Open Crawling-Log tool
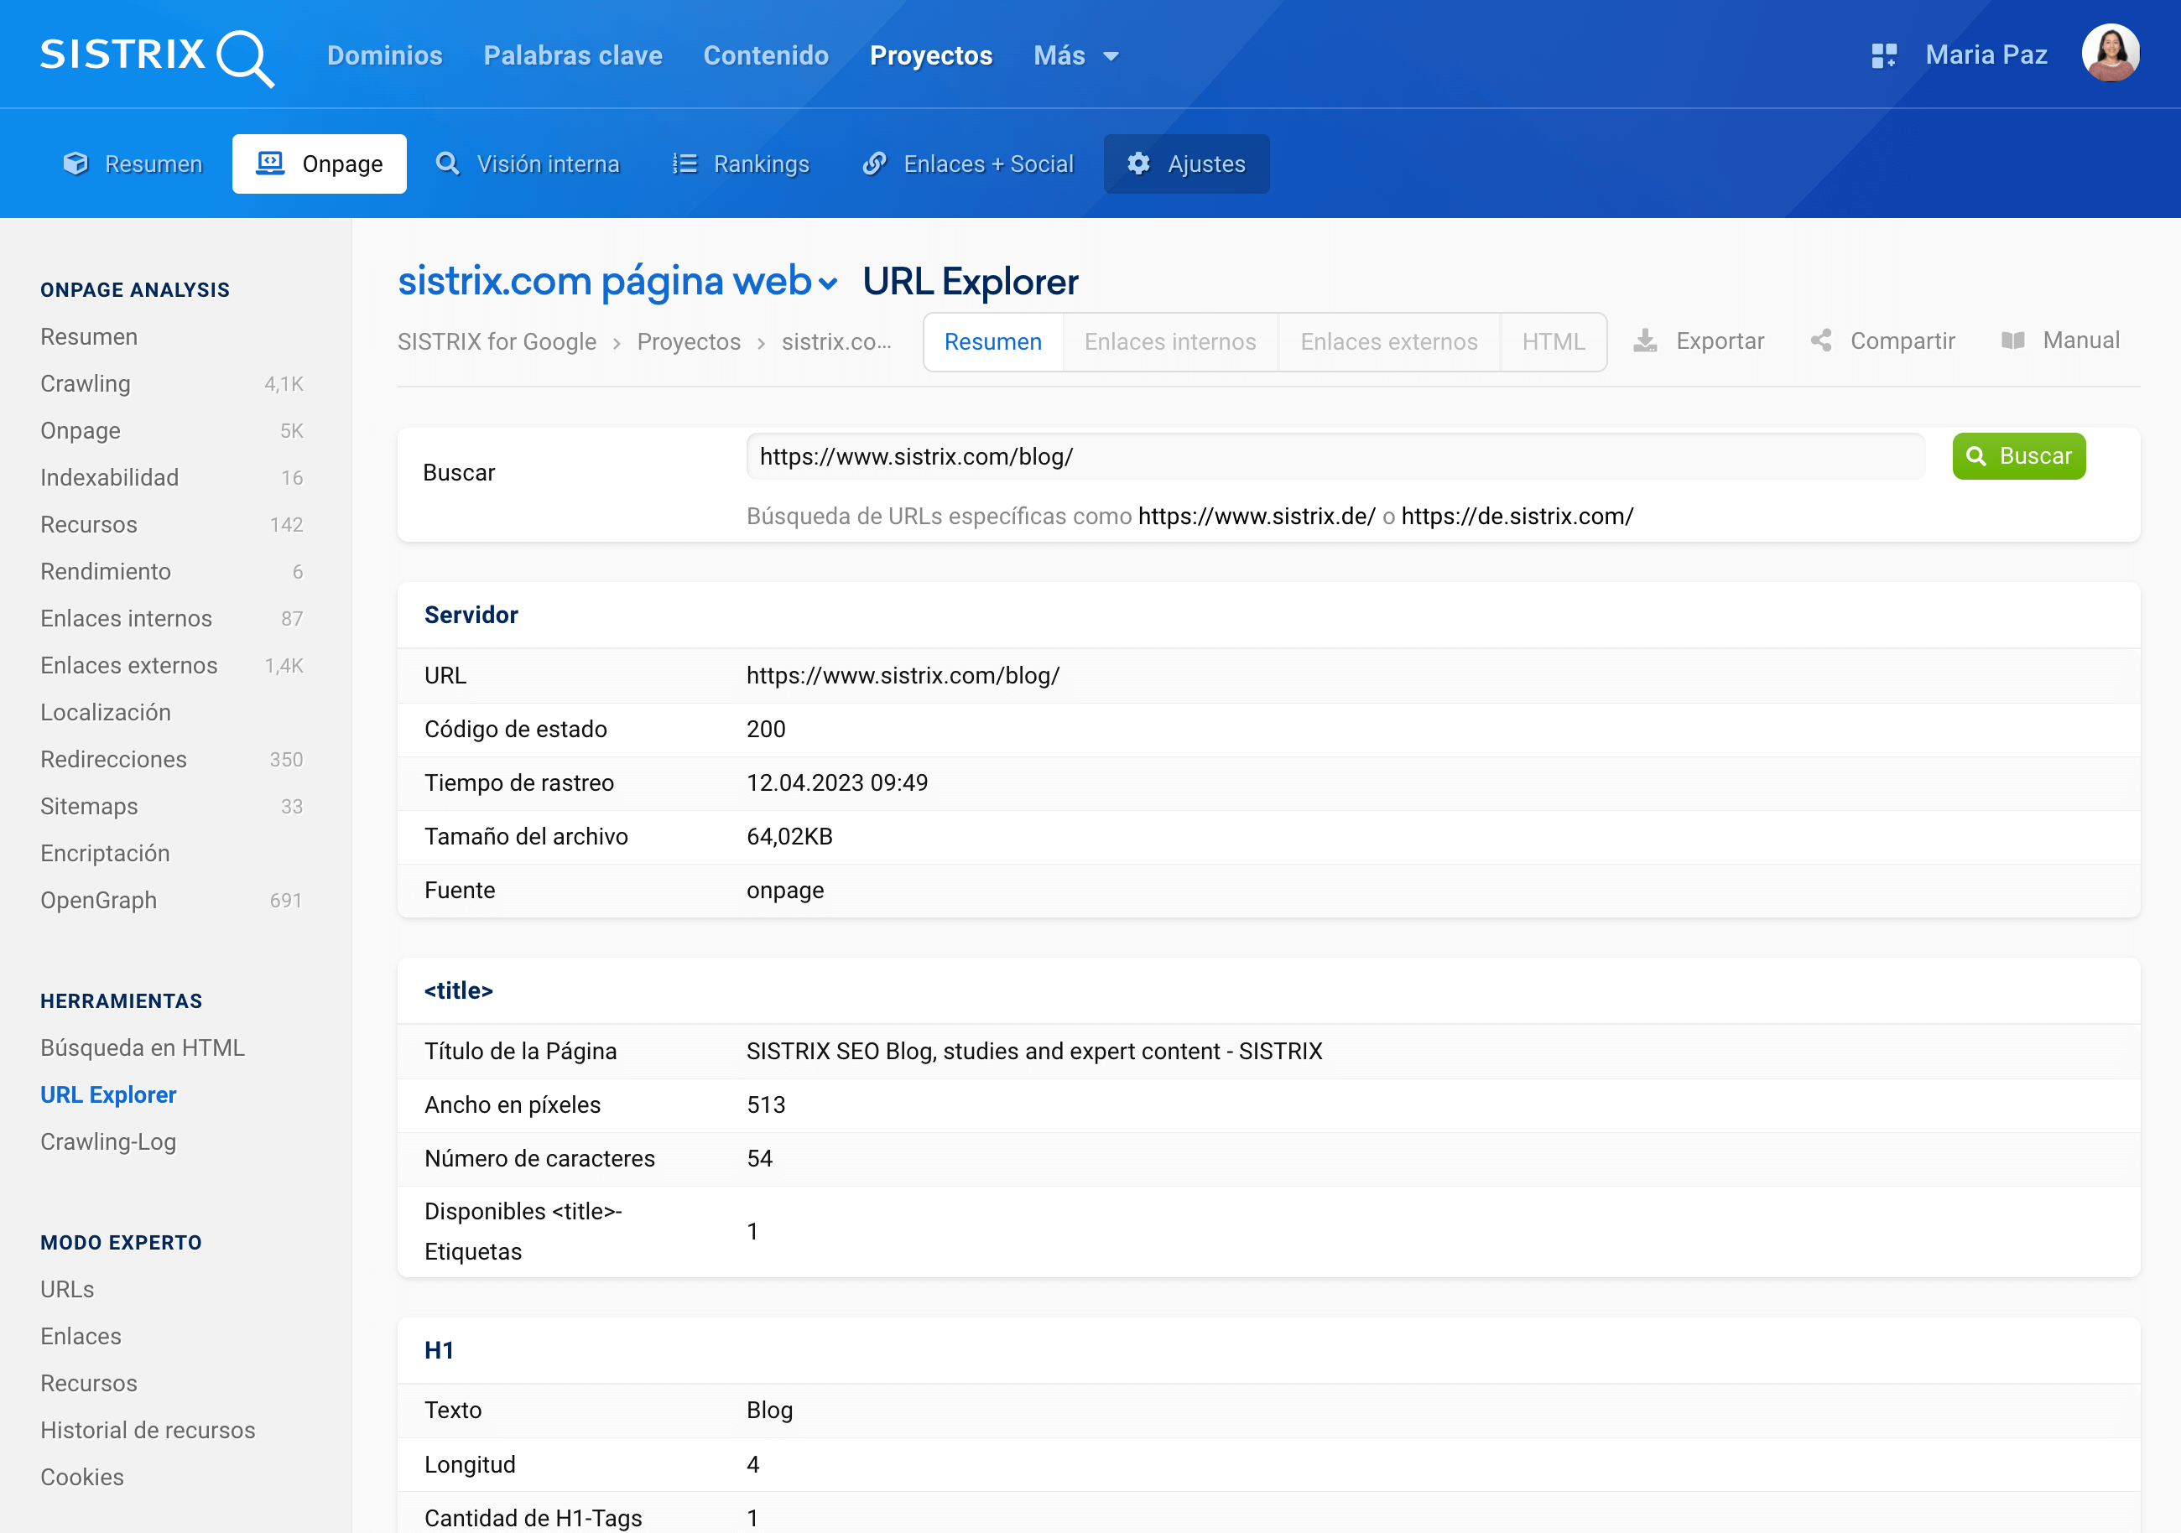The image size is (2181, 1533). pyautogui.click(x=108, y=1141)
